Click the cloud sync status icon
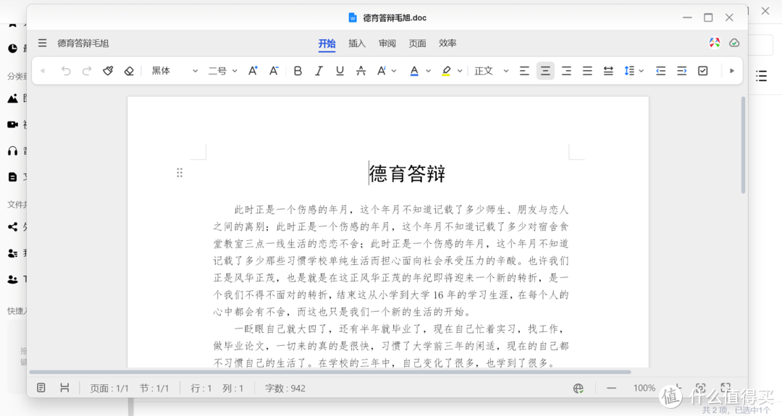 tap(734, 43)
